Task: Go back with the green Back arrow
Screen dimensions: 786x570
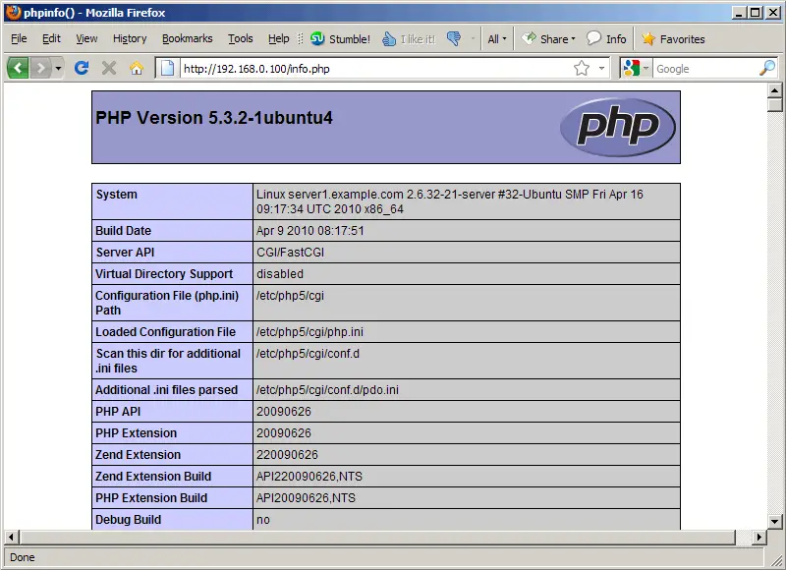Action: pos(18,68)
